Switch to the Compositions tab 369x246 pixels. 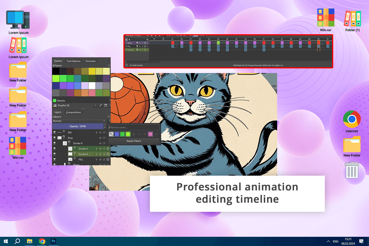tap(73, 112)
